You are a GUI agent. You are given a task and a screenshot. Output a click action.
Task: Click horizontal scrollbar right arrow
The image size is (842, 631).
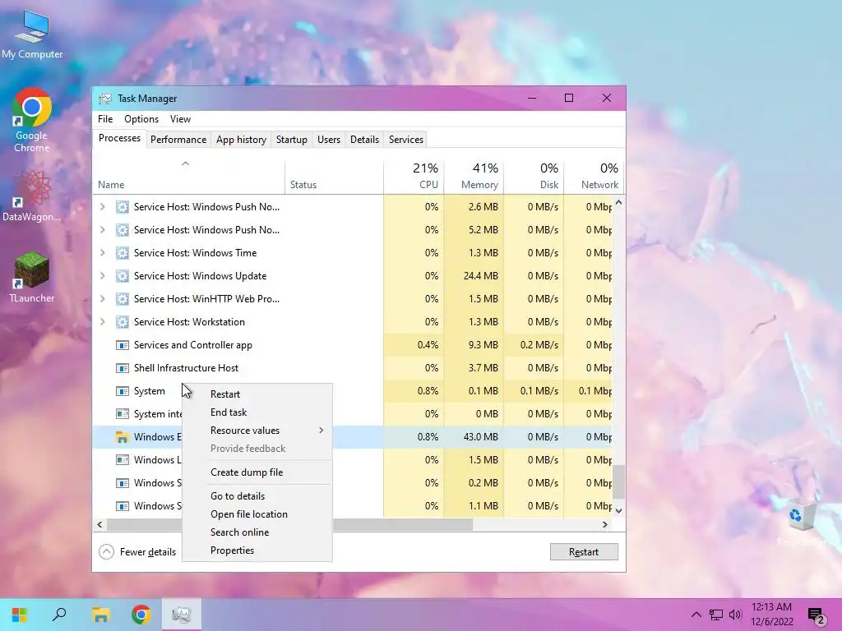pos(605,525)
